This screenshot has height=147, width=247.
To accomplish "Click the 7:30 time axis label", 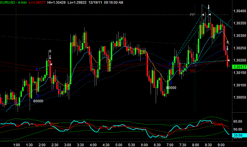I will [183, 145].
